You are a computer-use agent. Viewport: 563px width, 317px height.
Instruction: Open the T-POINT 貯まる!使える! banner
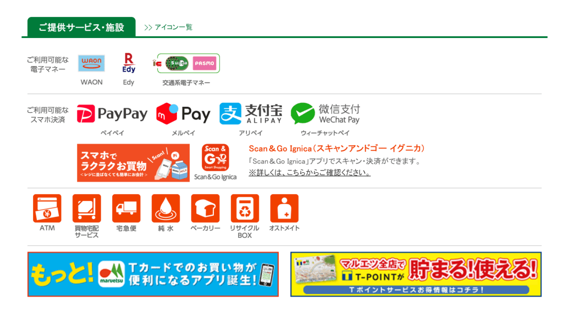point(416,274)
